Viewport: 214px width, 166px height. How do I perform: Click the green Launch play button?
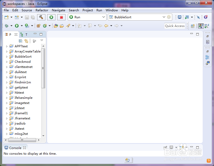[51, 17]
